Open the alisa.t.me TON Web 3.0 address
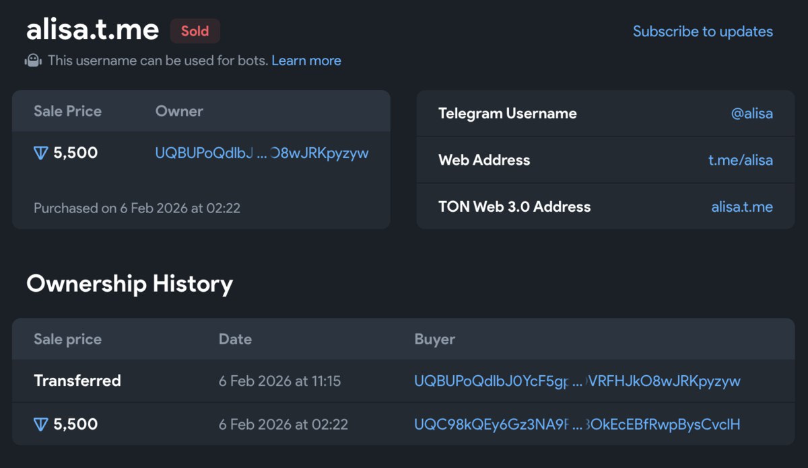 coord(743,206)
